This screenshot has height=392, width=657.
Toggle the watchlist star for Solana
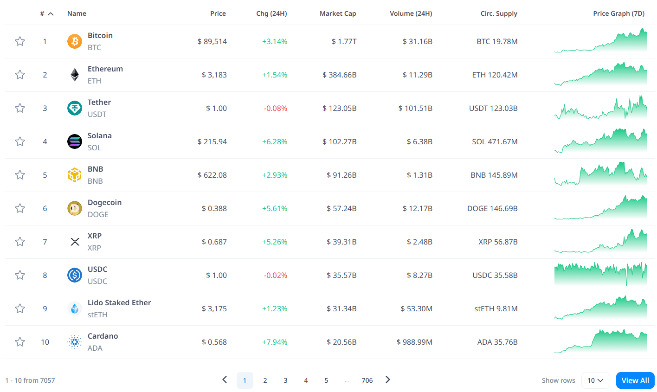pyautogui.click(x=20, y=141)
